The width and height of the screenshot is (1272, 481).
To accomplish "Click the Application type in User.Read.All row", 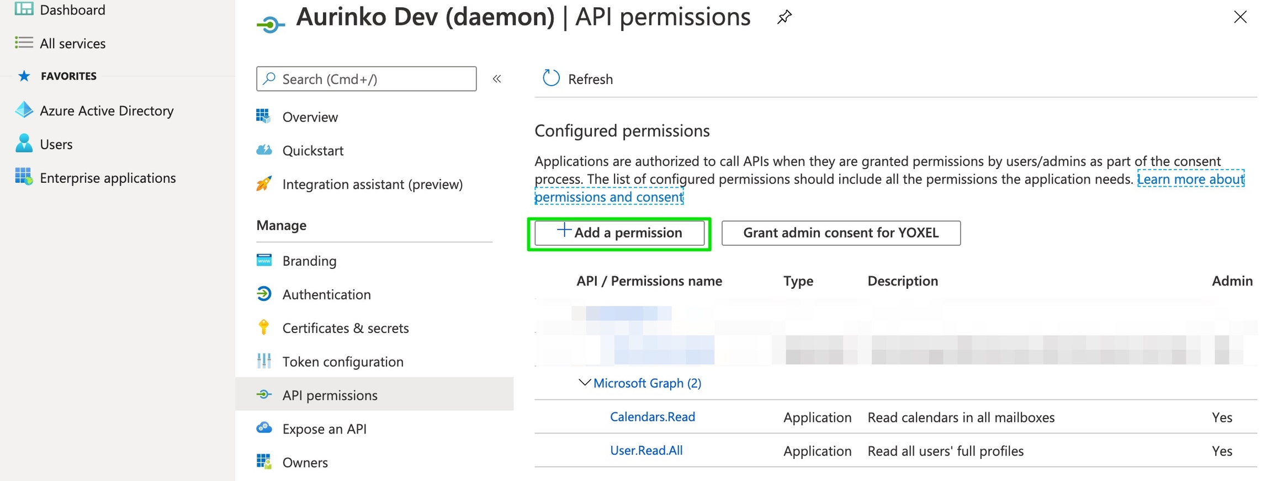I will 817,451.
